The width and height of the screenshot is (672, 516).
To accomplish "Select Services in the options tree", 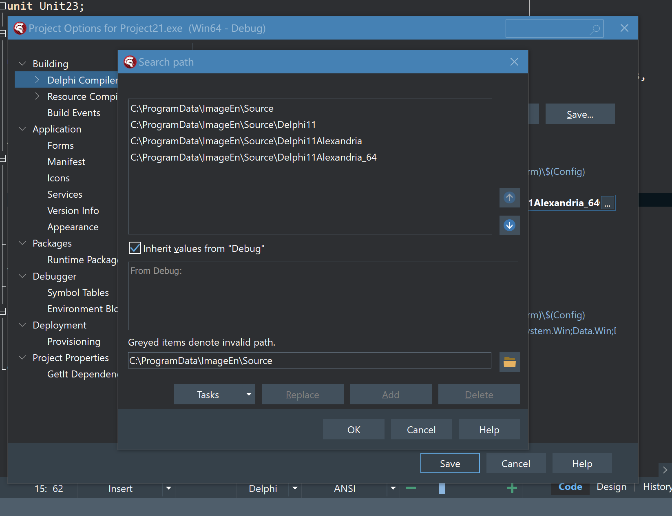I will click(64, 194).
